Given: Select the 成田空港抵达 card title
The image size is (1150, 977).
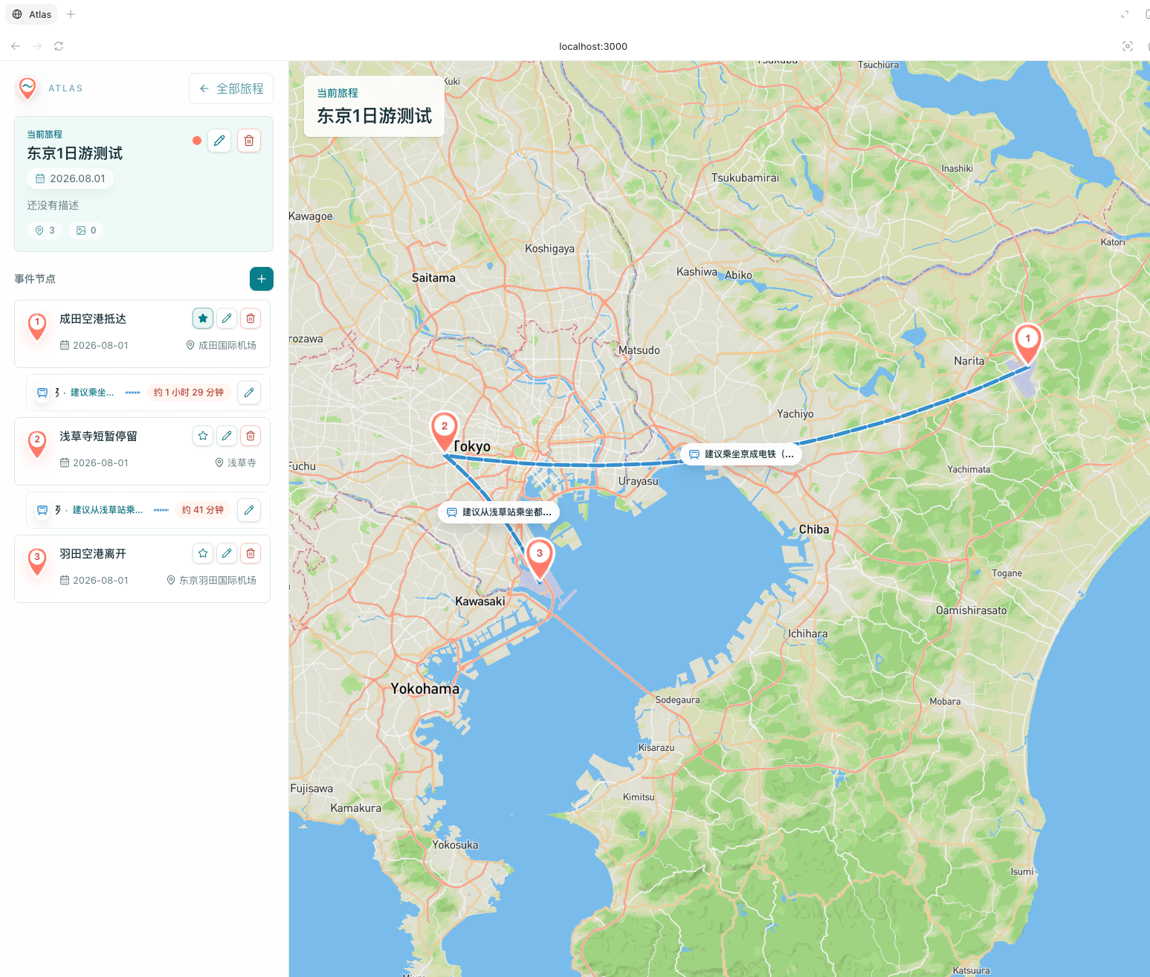Looking at the screenshot, I should pos(93,319).
